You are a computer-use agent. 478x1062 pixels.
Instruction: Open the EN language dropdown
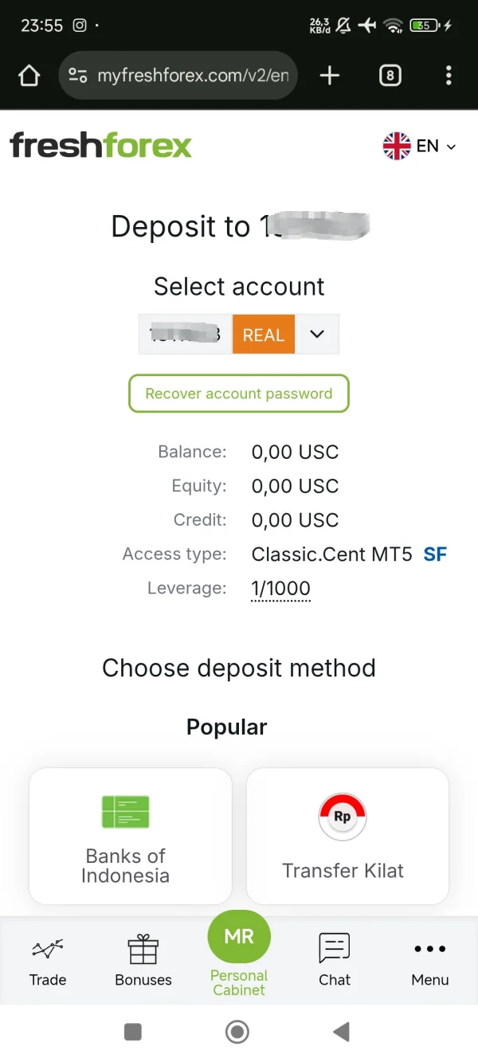point(420,146)
